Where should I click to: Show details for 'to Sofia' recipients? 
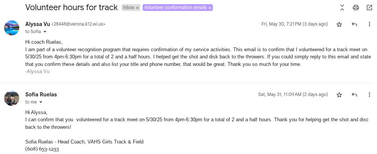[45, 32]
